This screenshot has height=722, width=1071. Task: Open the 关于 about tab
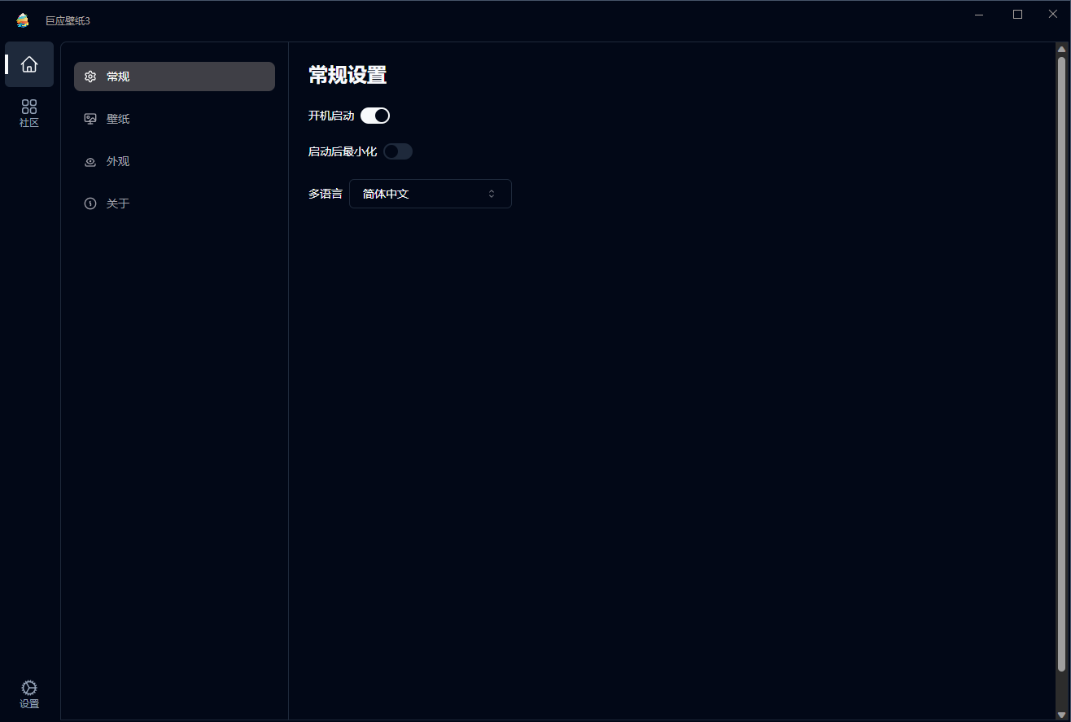click(x=174, y=203)
